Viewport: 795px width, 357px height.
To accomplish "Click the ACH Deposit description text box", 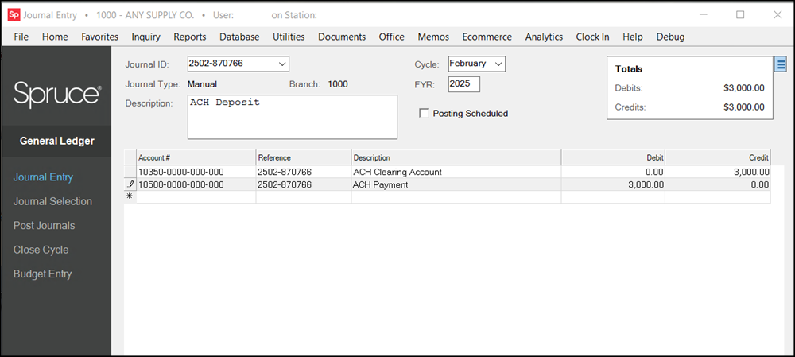I will [292, 117].
